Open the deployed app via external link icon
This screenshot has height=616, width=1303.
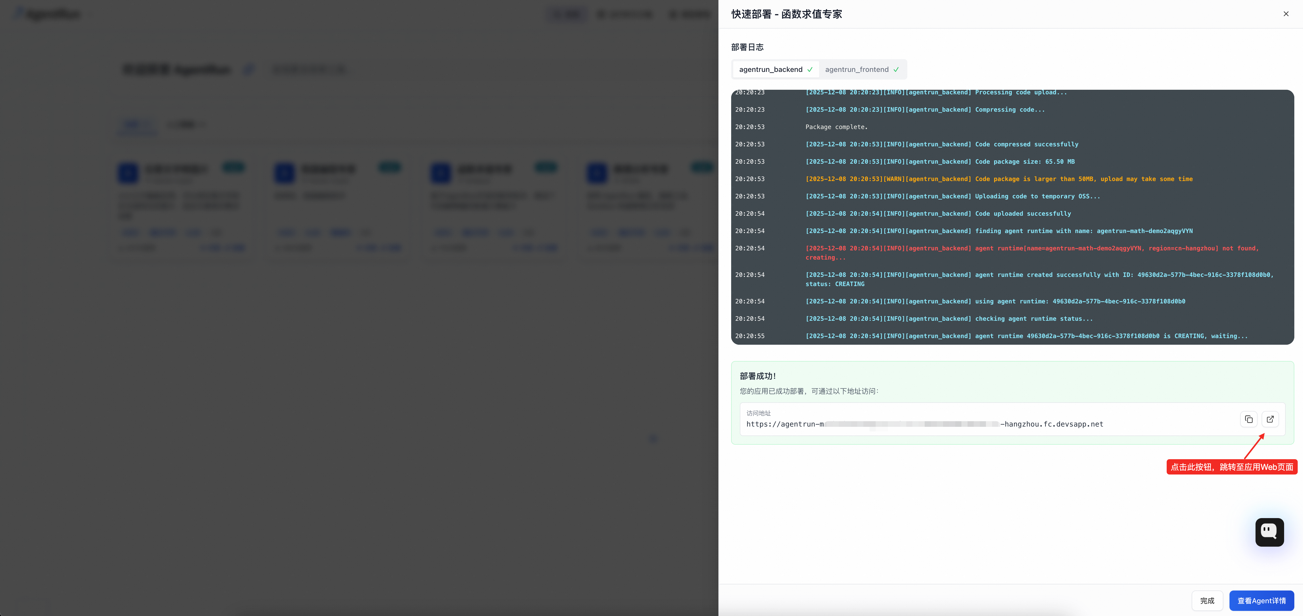[1270, 419]
